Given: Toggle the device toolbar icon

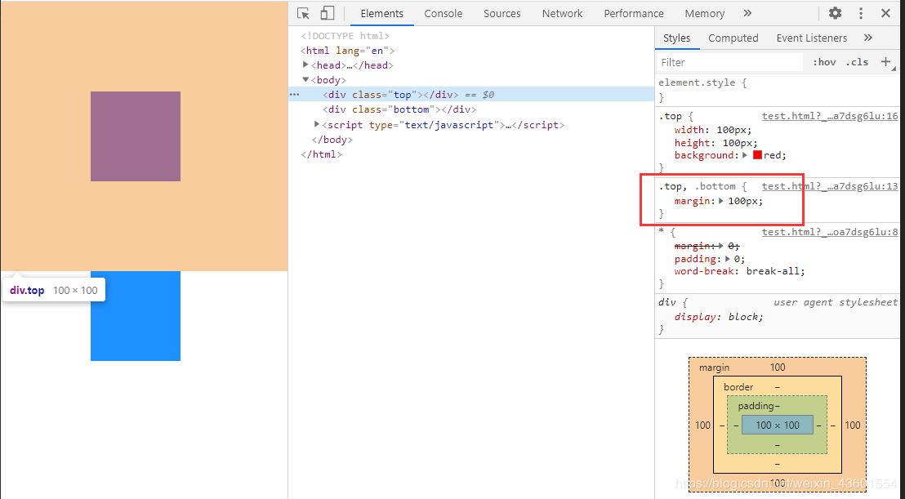Looking at the screenshot, I should (328, 13).
